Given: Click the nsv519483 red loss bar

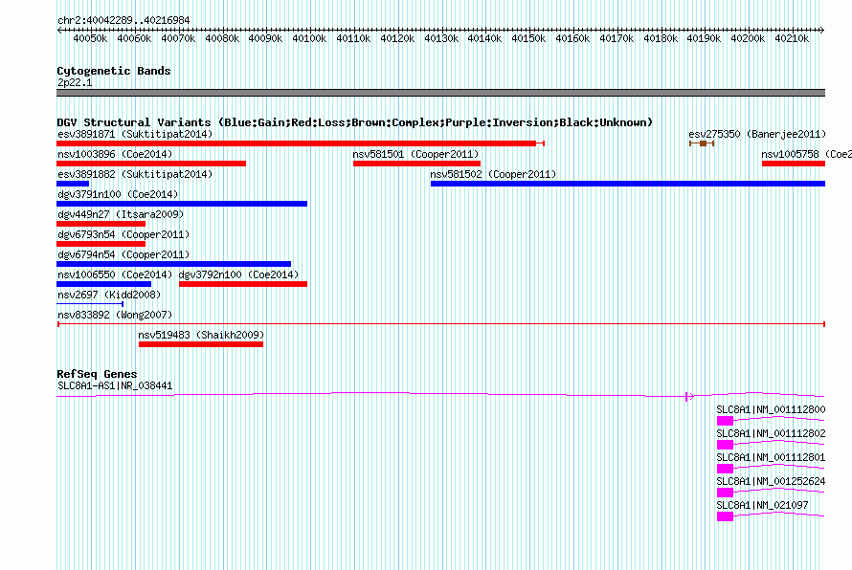Looking at the screenshot, I should [201, 344].
